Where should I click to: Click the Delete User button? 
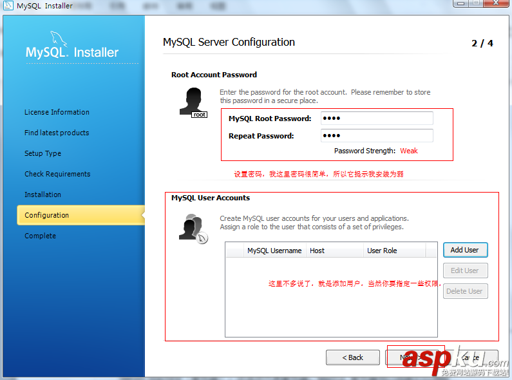465,291
